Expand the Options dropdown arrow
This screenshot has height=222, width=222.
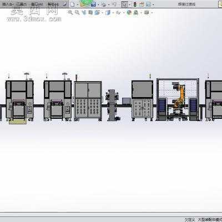click(153, 4)
